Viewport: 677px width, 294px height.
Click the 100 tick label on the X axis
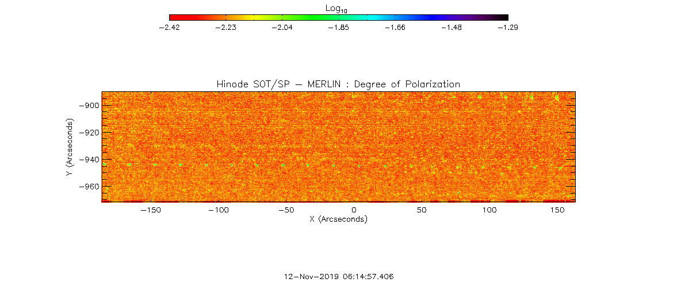pyautogui.click(x=489, y=210)
